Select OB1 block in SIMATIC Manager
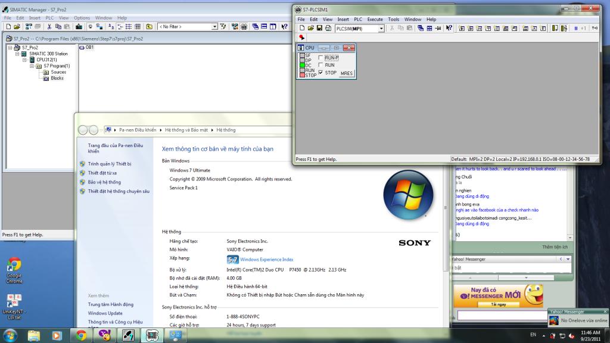The height and width of the screenshot is (343, 610). pyautogui.click(x=86, y=47)
